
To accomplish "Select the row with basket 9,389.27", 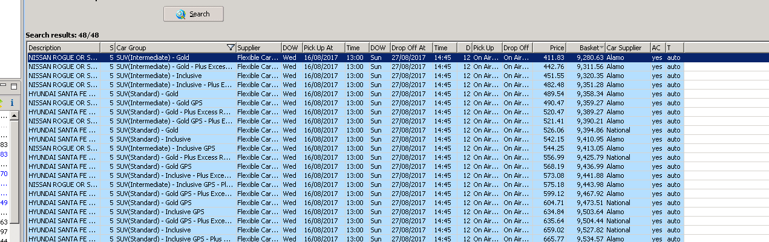I will [x=356, y=112].
